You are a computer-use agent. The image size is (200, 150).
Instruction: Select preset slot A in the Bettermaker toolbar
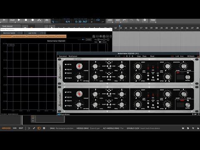pos(124,56)
